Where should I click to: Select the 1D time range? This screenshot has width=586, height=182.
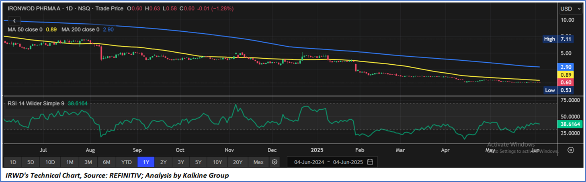point(13,162)
